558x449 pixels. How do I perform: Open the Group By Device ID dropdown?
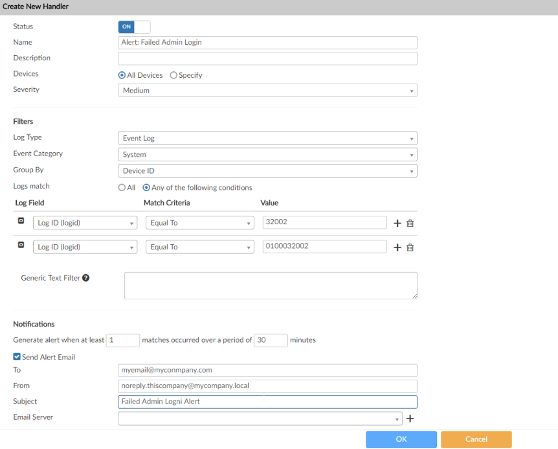267,171
